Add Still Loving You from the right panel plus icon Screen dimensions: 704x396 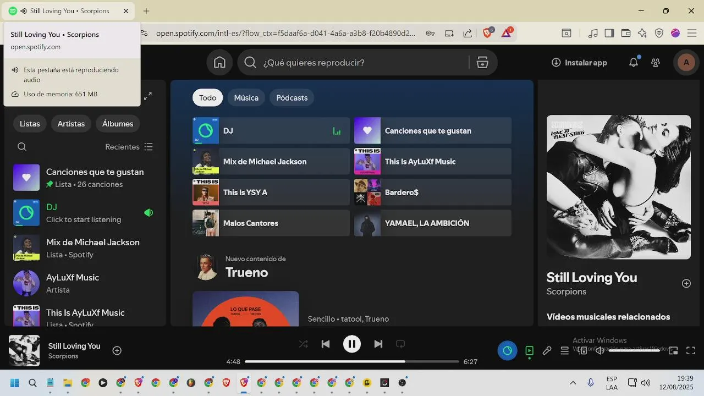point(686,283)
